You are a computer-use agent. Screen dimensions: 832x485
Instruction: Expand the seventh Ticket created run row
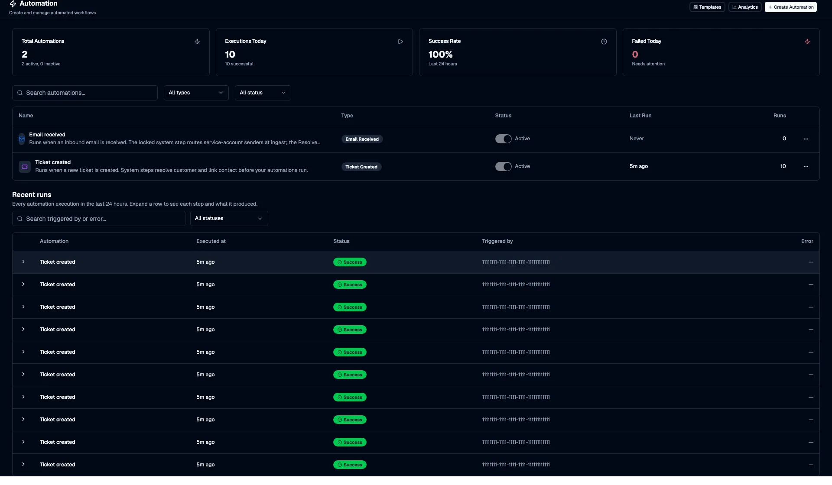coord(23,397)
